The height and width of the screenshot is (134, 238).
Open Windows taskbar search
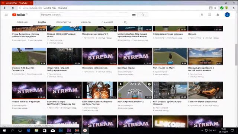[12, 131]
